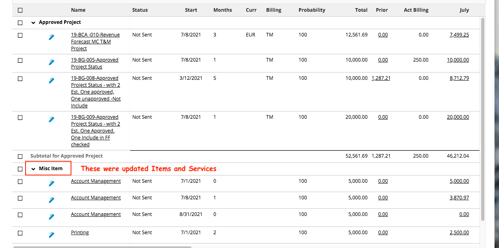Edit Account Management row starting 7/8/2021

(52, 200)
